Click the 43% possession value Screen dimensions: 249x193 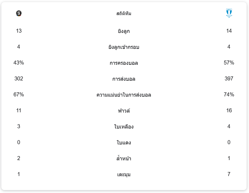click(x=19, y=63)
